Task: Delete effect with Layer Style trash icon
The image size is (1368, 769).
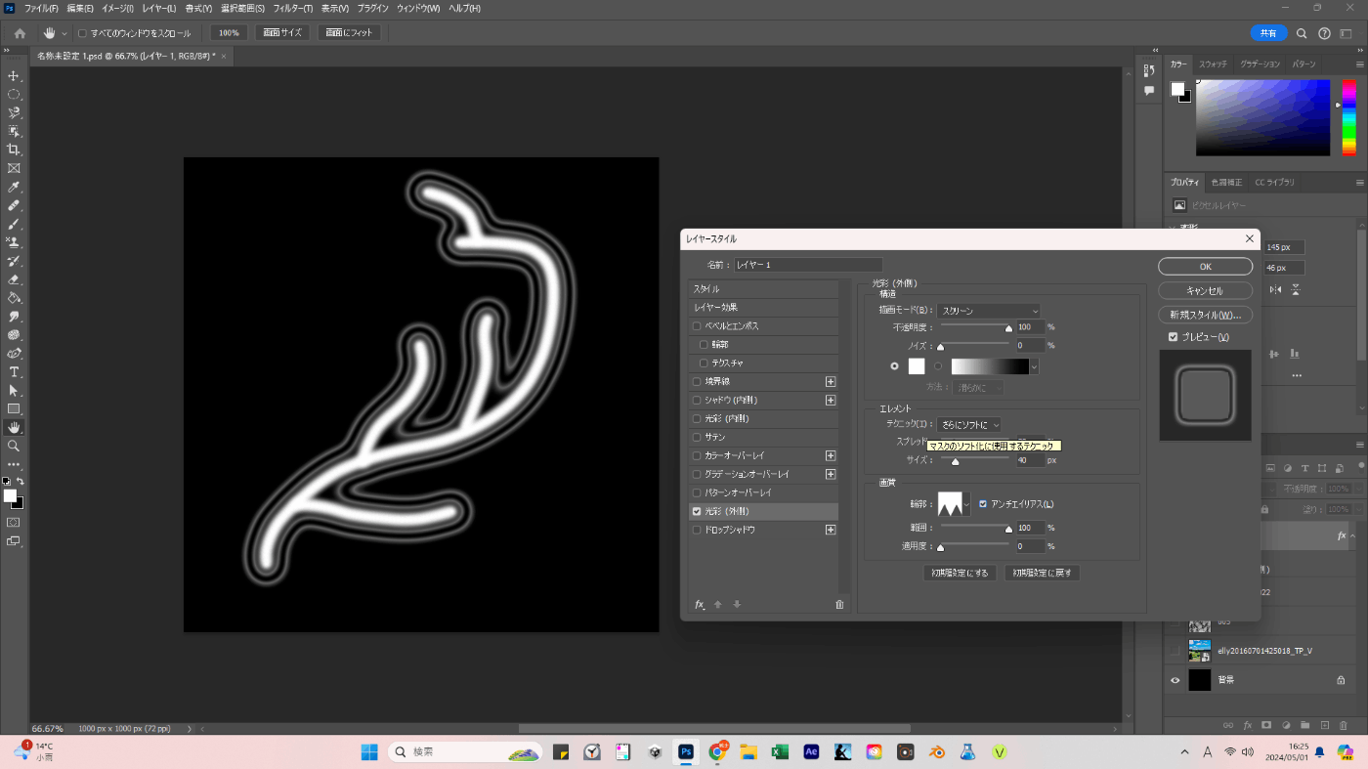Action: 839,605
